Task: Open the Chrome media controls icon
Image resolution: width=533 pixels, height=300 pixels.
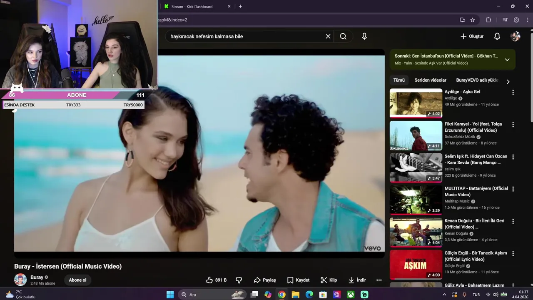Action: click(505, 20)
